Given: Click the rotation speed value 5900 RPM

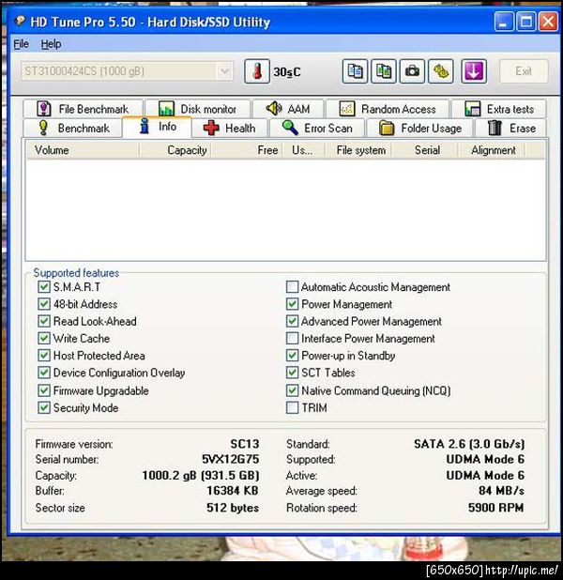Looking at the screenshot, I should (495, 508).
